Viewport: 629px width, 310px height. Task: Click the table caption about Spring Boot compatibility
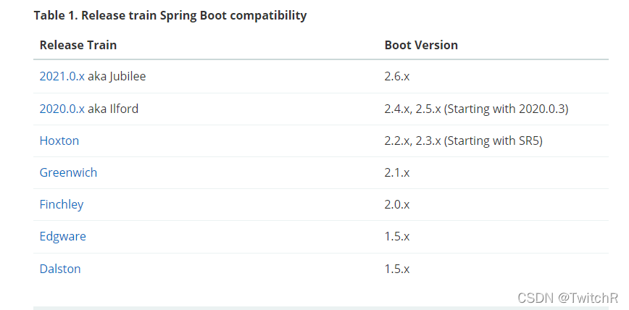(170, 15)
